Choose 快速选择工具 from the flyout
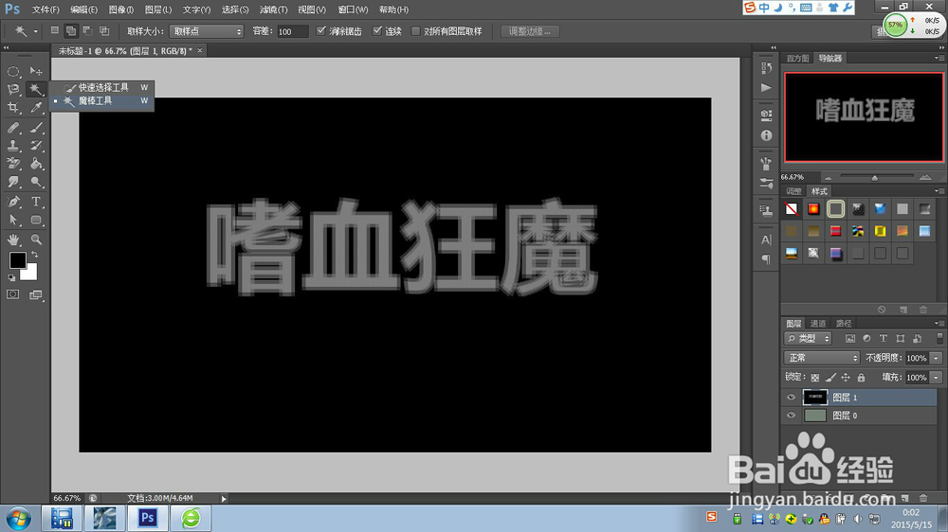The height and width of the screenshot is (532, 948). 103,87
